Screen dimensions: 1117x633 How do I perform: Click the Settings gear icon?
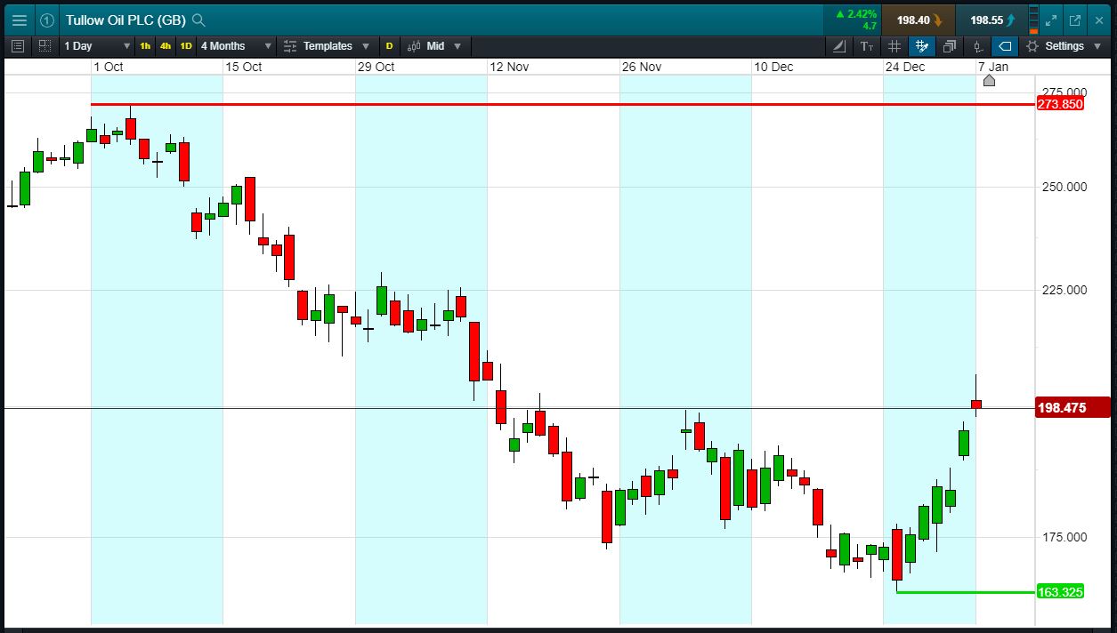click(x=1032, y=46)
